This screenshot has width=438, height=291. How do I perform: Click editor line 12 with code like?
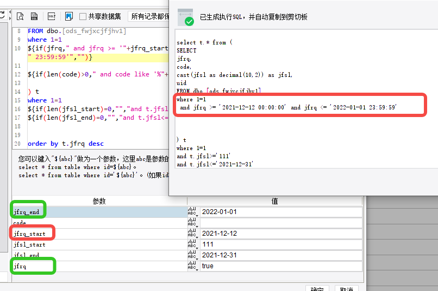tap(98, 74)
